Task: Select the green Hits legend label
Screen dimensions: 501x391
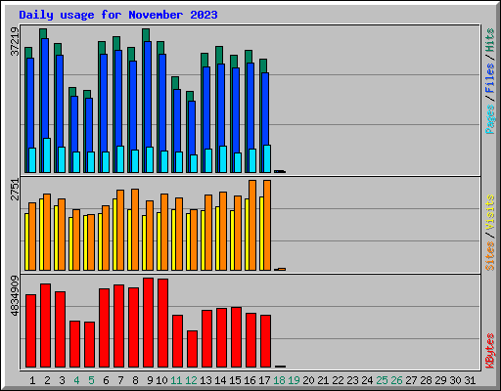Action: coord(489,41)
